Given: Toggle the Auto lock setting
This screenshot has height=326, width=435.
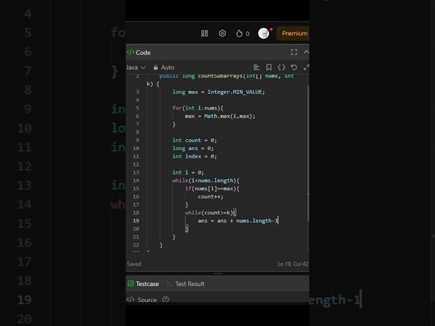Looking at the screenshot, I should [164, 67].
